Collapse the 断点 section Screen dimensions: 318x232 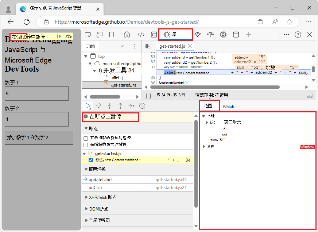pyautogui.click(x=86, y=128)
